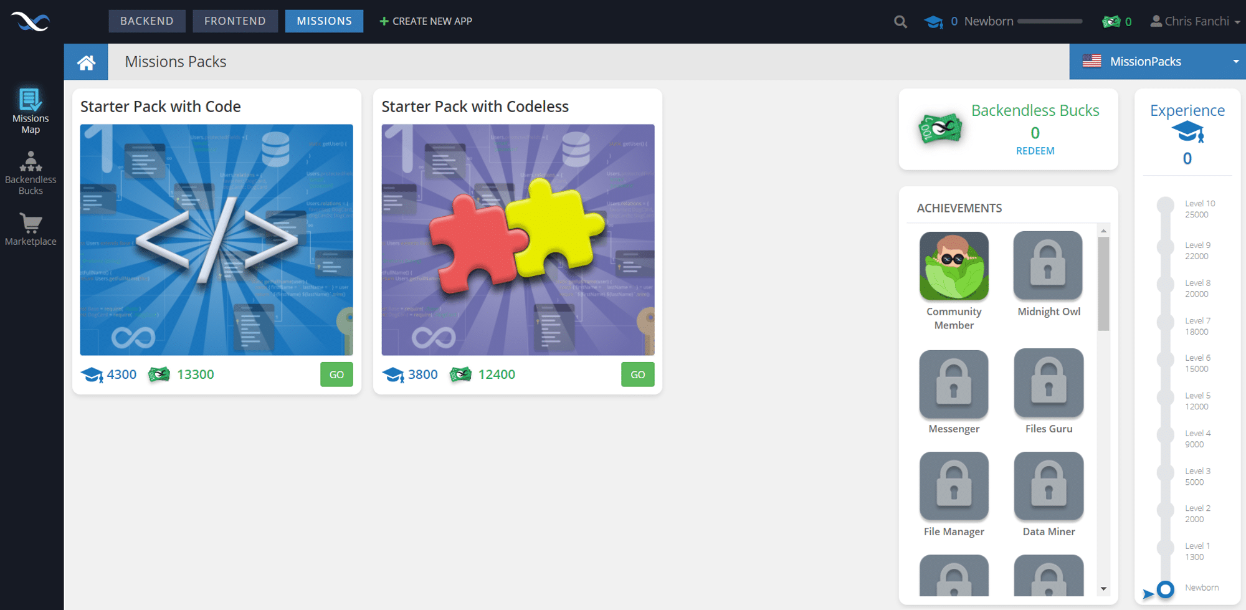Click the Level 10 marker

coord(1166,205)
